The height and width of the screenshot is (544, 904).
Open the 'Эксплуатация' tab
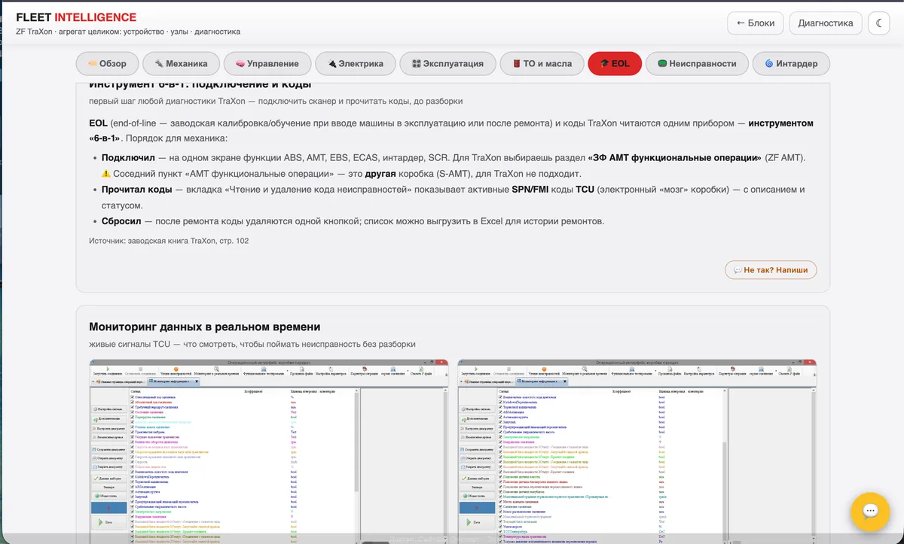pyautogui.click(x=447, y=64)
